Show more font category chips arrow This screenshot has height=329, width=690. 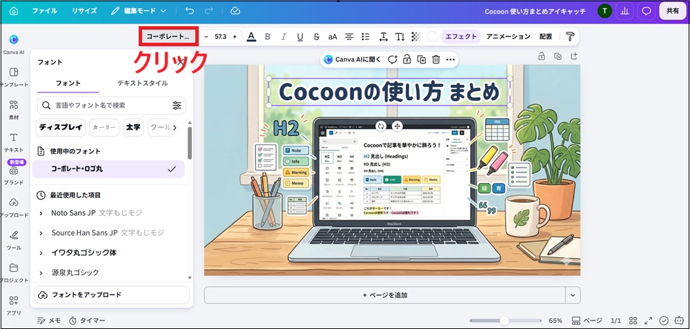point(175,128)
